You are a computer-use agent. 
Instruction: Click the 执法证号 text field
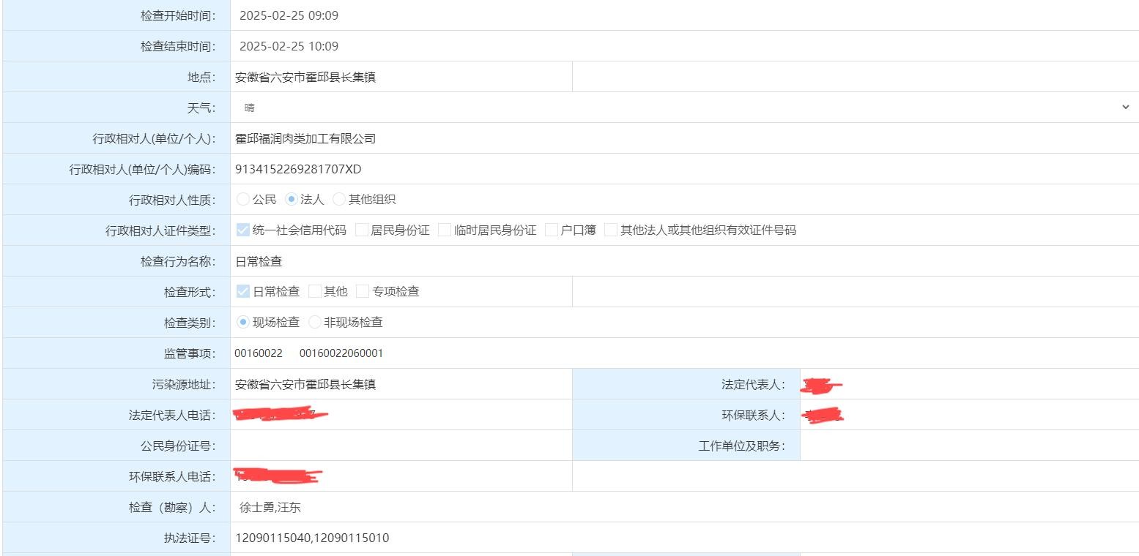click(x=684, y=538)
